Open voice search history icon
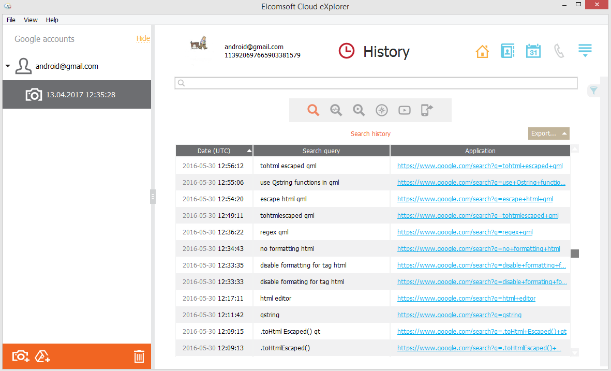The width and height of the screenshot is (611, 371). (x=336, y=110)
